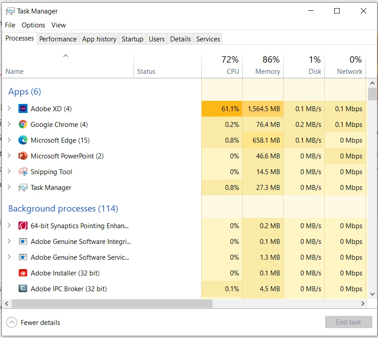Screen dimensions: 378x338
Task: Click the 0.2 MB/s Chrome disk cell
Action: tap(304, 124)
